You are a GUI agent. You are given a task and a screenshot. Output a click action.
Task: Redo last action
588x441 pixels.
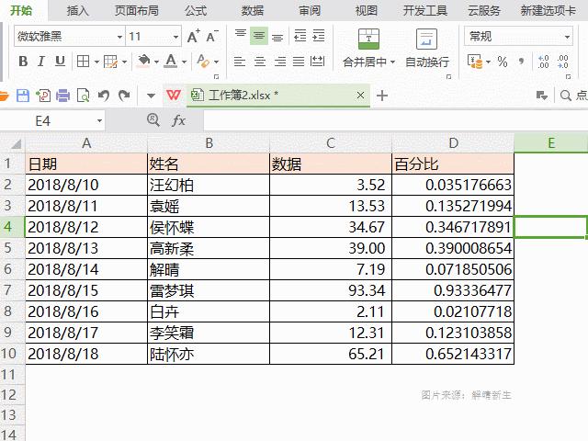click(x=124, y=96)
